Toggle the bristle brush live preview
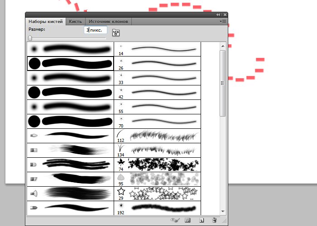The image size is (317, 226). click(x=175, y=220)
